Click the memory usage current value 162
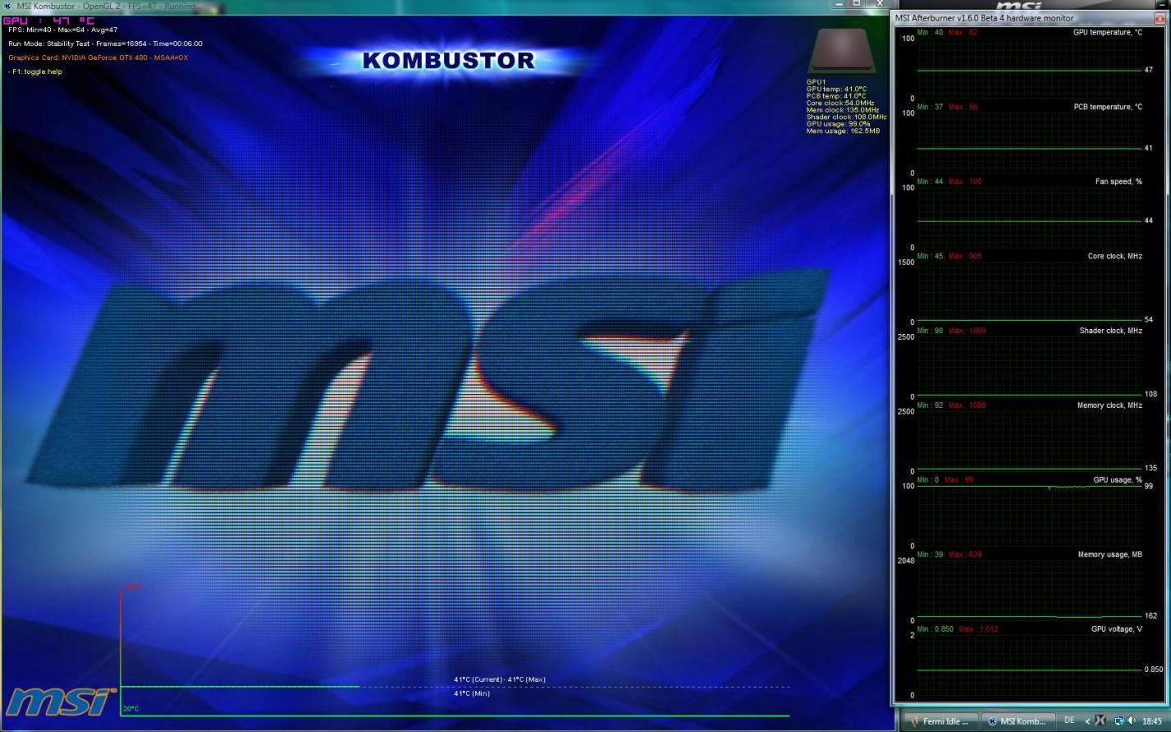The height and width of the screenshot is (732, 1171). point(1150,615)
